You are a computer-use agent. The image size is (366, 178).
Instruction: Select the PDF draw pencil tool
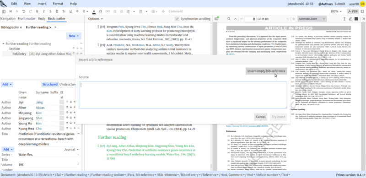[x=350, y=19]
